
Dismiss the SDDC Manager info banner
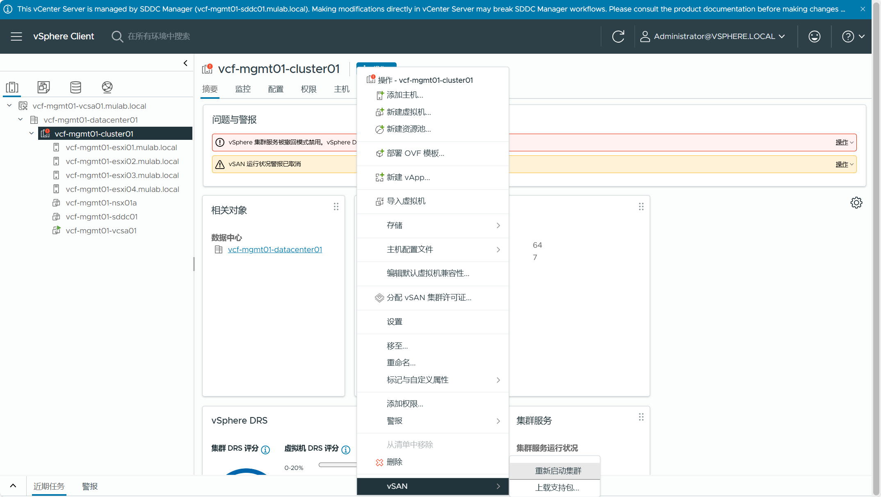(863, 9)
